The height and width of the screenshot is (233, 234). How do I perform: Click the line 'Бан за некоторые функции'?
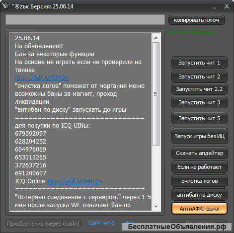point(55,54)
